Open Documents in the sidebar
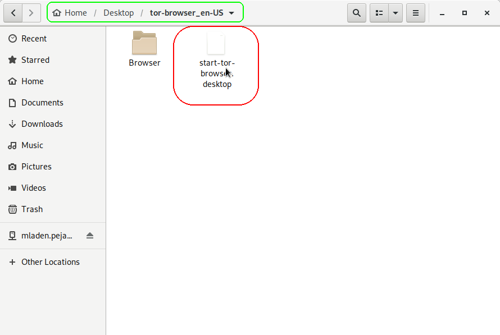This screenshot has width=500, height=335. [53, 103]
